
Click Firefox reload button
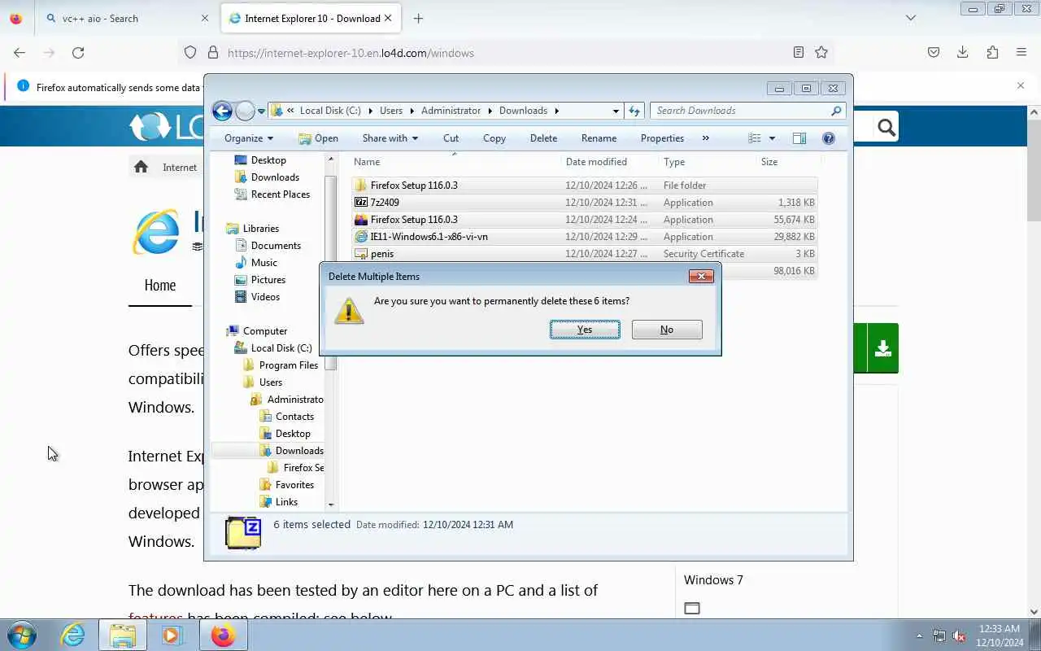78,53
